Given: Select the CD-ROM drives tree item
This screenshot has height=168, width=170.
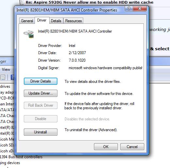Looking at the screenshot, I should [x=7, y=98].
